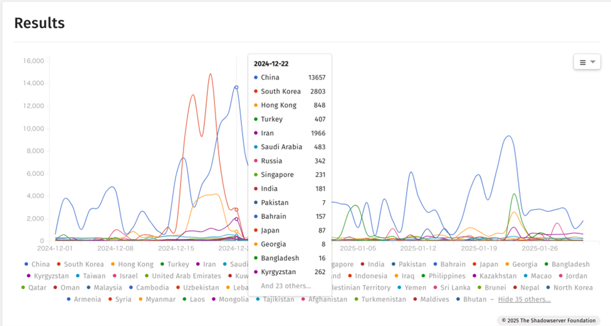Click China's data point at 2024-12-22 peak

point(236,87)
